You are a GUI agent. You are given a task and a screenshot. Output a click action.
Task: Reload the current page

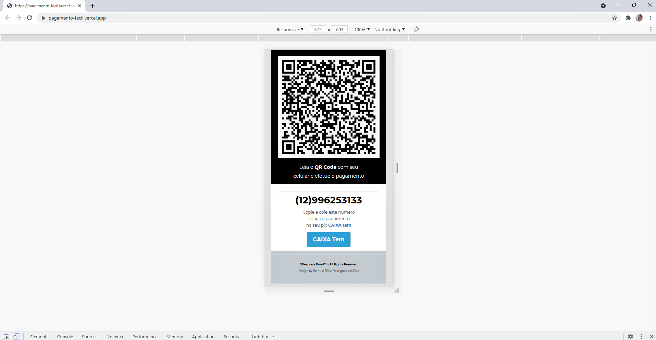29,18
